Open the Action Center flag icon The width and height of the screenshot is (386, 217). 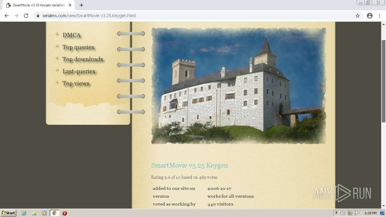357,213
